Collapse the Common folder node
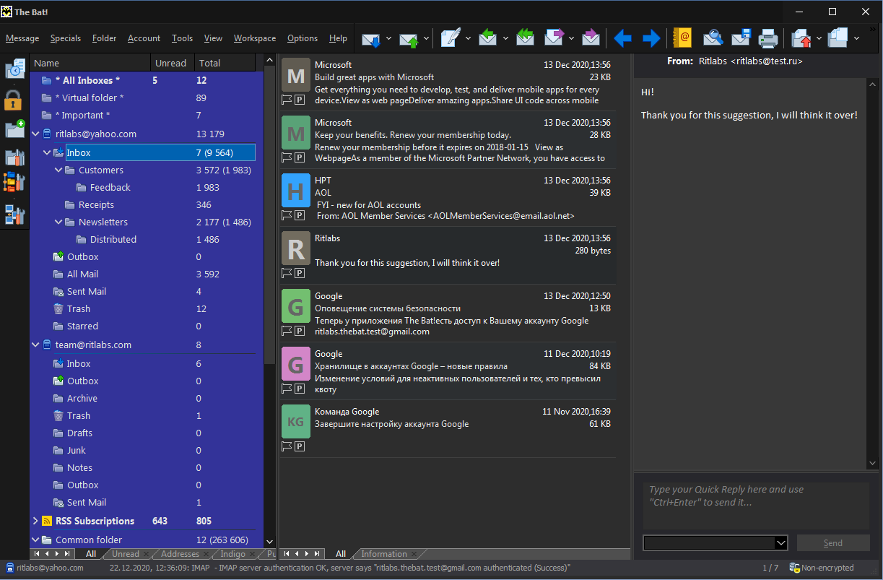883x580 pixels. [x=36, y=540]
